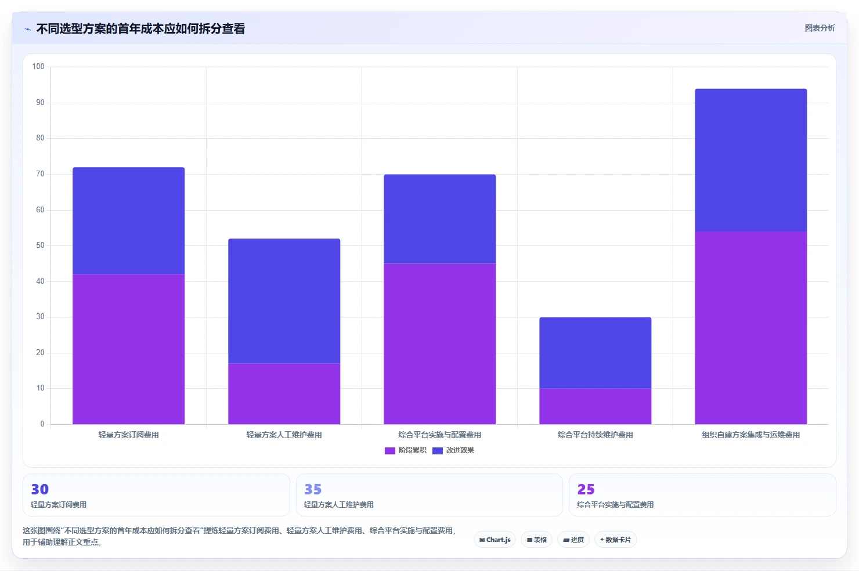The image size is (859, 571).
Task: Select the 表格 tag
Action: (x=537, y=540)
